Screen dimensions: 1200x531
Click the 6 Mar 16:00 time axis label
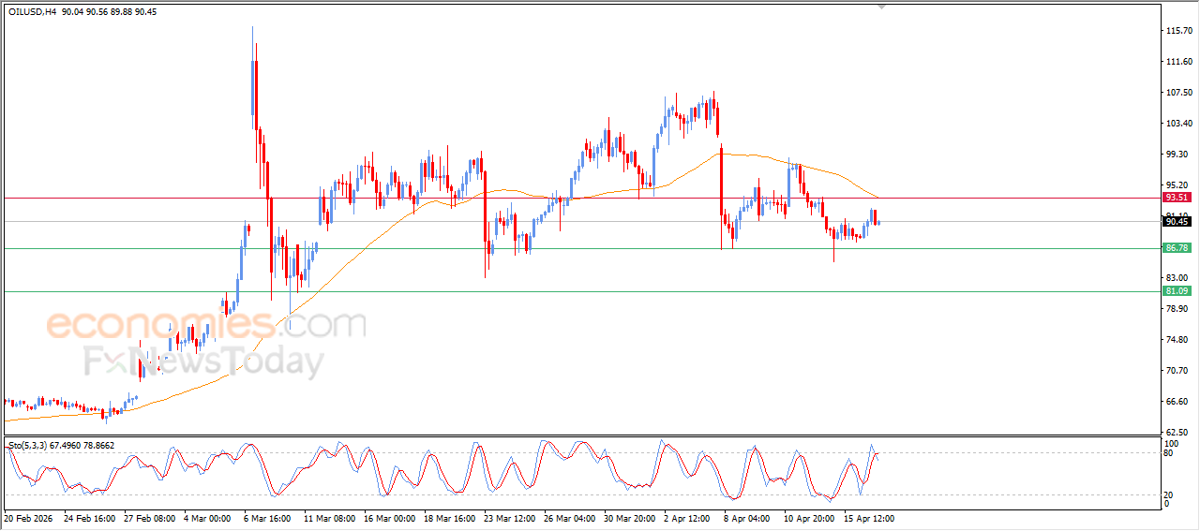point(267,518)
